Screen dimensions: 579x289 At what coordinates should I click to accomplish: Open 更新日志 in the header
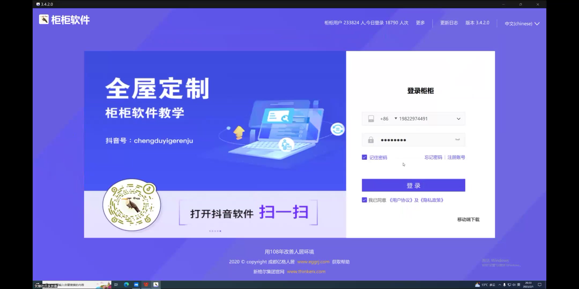(x=449, y=23)
